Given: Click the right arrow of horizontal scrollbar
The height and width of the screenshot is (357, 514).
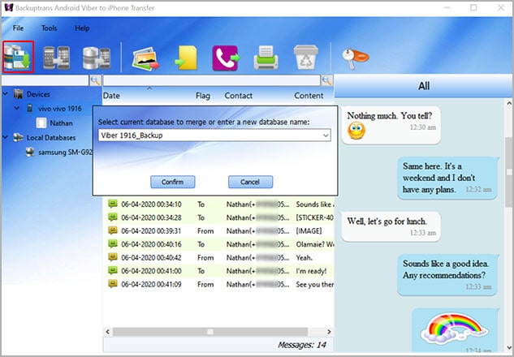Looking at the screenshot, I should click(329, 332).
